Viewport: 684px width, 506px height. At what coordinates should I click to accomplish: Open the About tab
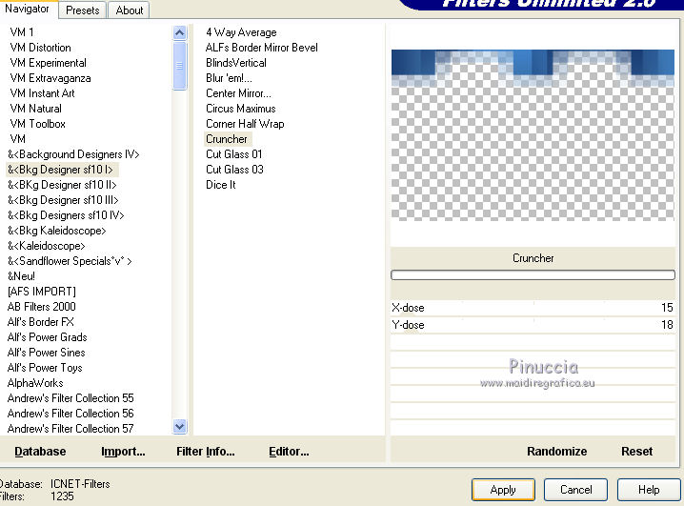130,10
